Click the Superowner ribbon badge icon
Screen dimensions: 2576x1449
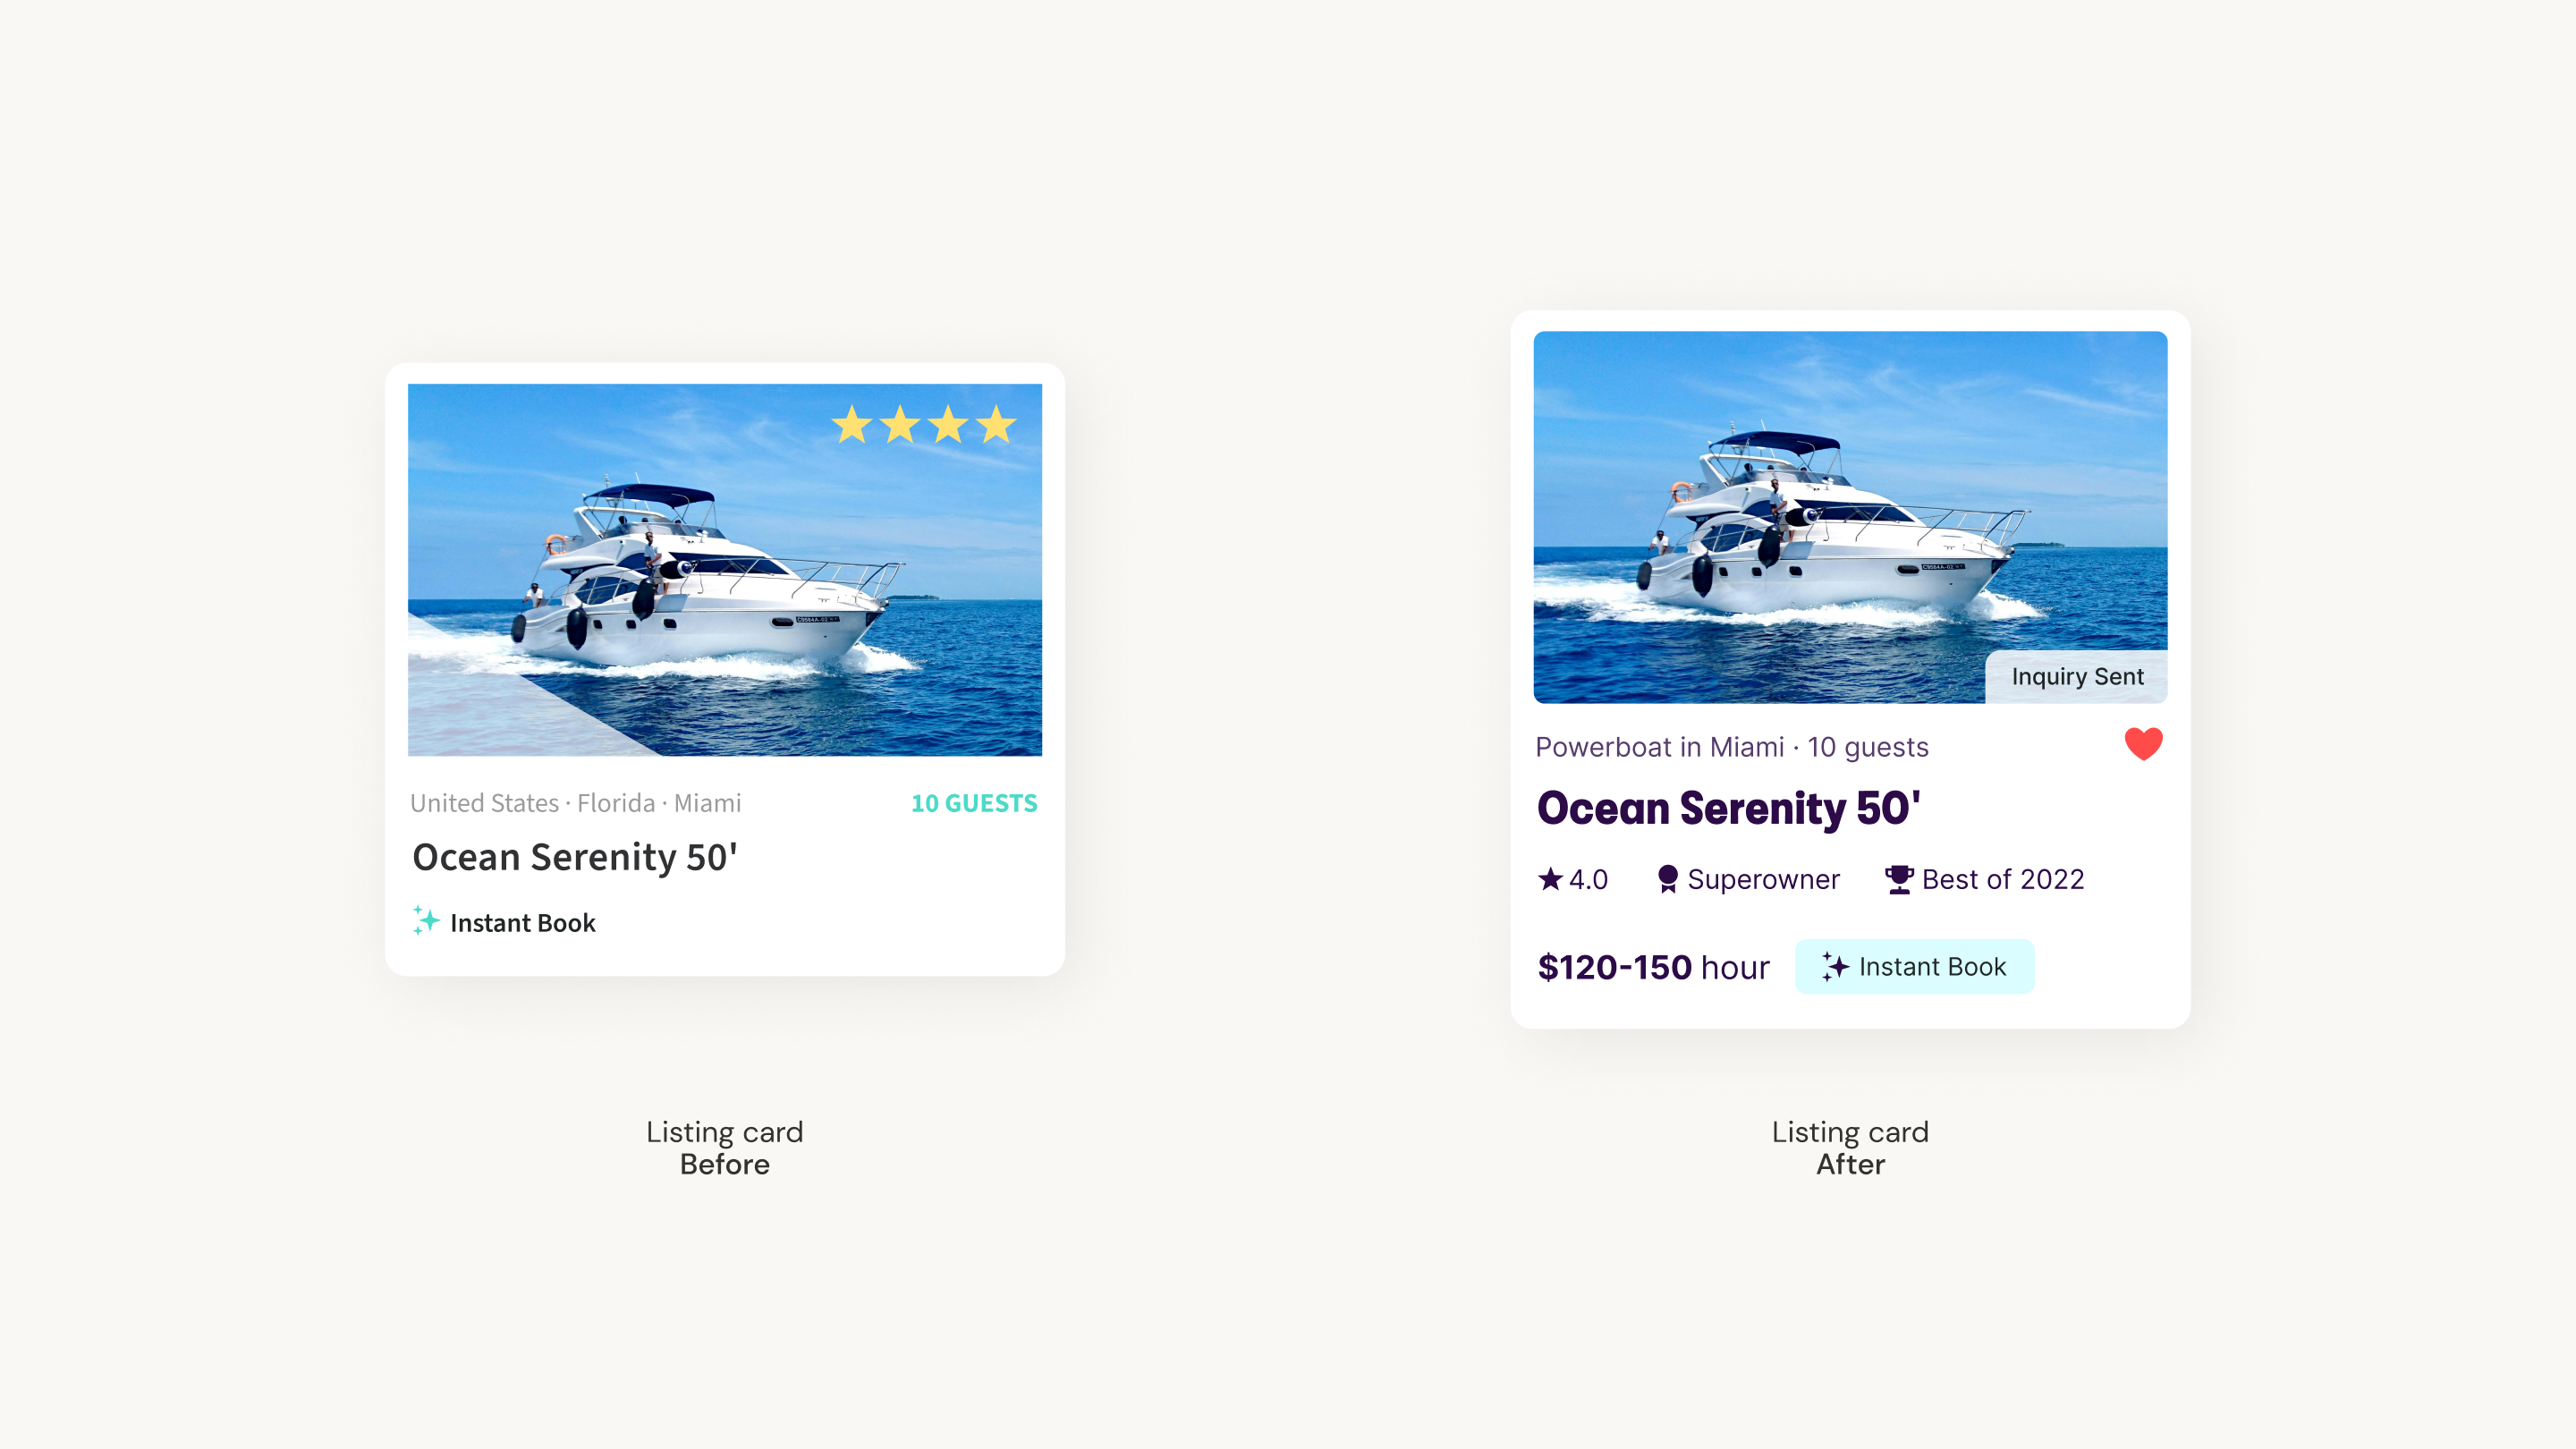point(1667,879)
